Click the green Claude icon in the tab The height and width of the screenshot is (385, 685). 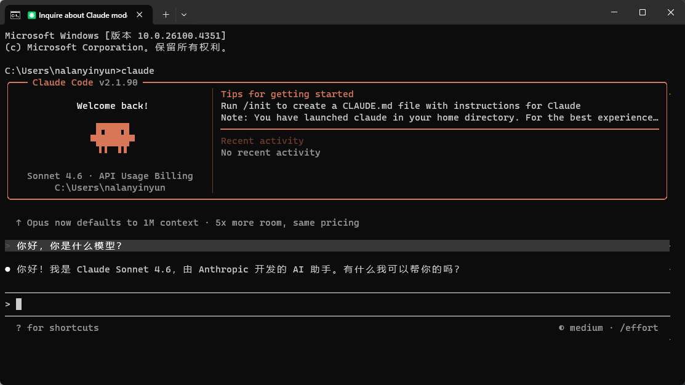pyautogui.click(x=32, y=15)
